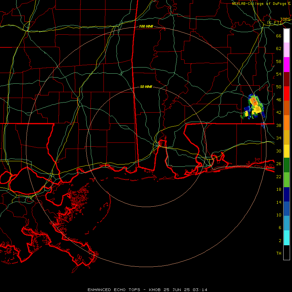Select the cyan legend swatch near 2
Screen dimensions: 292x292
pos(286,238)
